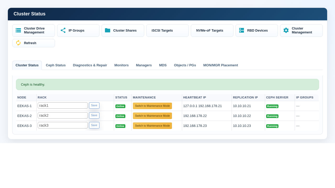The height and width of the screenshot is (188, 335).
Task: Open the Managers tab
Action: [x=144, y=65]
